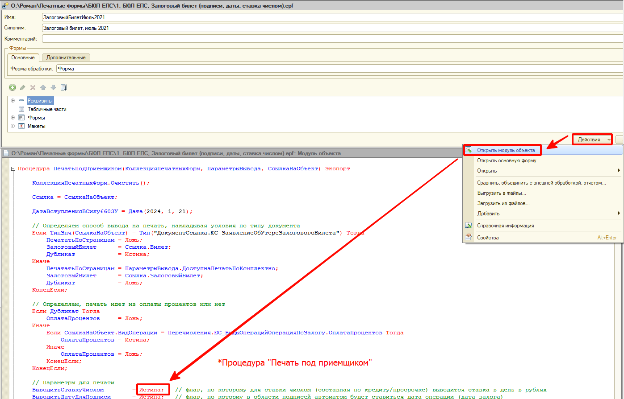The width and height of the screenshot is (624, 399).
Task: Click the comment Определяем способ вывода на печать
Action: (166, 226)
